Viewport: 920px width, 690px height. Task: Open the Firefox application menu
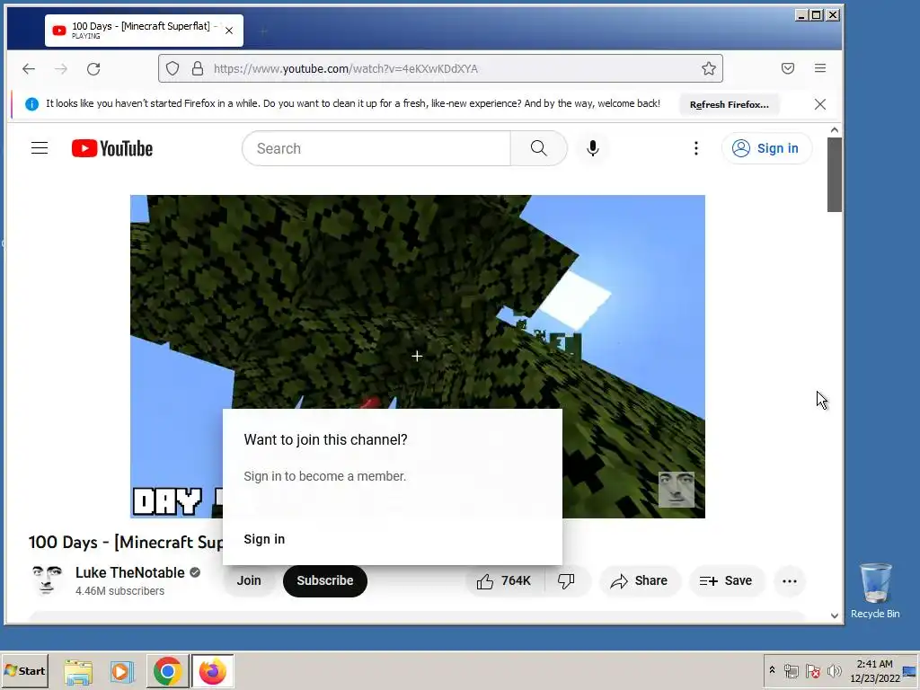tap(820, 68)
